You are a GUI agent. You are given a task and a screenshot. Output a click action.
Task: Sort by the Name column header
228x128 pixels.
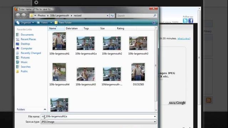pyautogui.click(x=56, y=28)
